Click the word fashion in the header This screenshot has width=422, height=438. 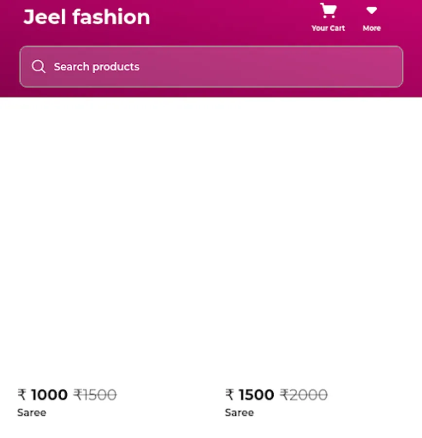coord(111,17)
